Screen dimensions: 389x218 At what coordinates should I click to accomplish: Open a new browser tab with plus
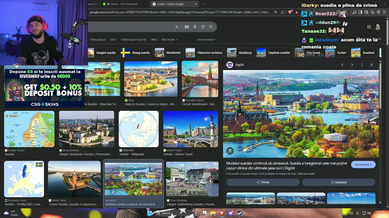tap(203, 4)
